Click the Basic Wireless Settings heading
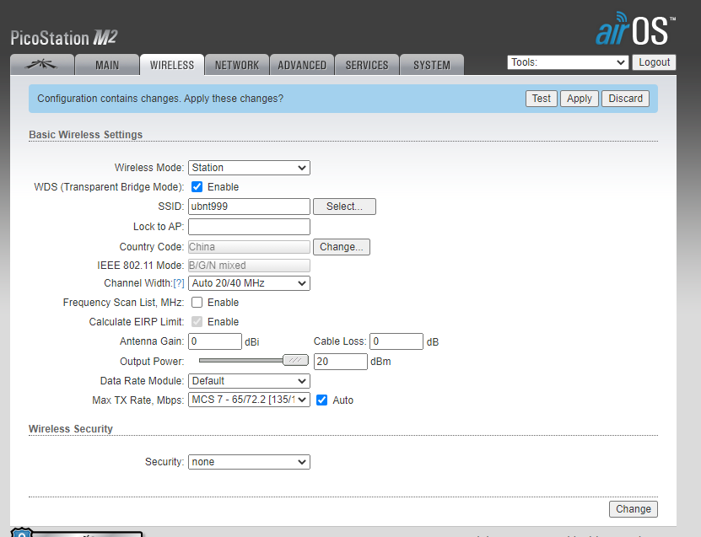701x537 pixels. [x=86, y=135]
